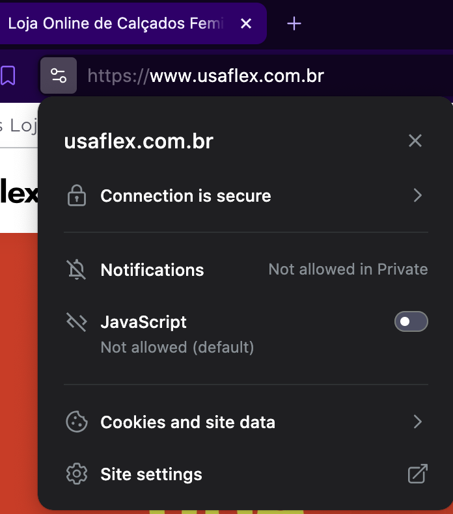Click the muted bell Notifications icon
This screenshot has height=514, width=453.
click(x=77, y=270)
